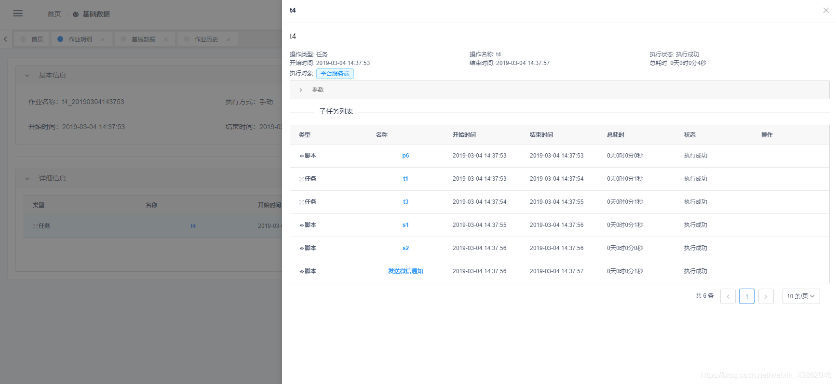The image size is (836, 384).
Task: Collapse the 基本信息 section
Action: tap(27, 75)
